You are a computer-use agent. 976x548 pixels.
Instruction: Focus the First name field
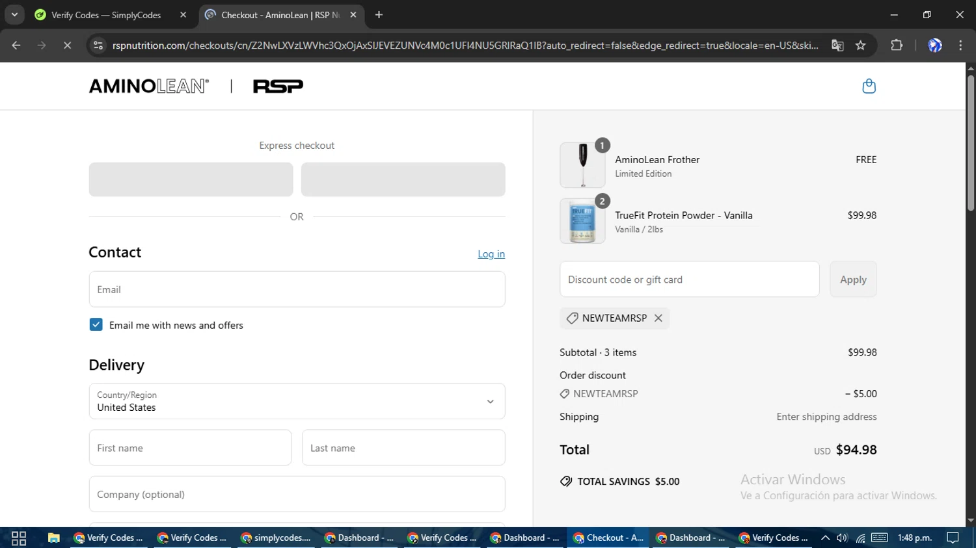[190, 448]
